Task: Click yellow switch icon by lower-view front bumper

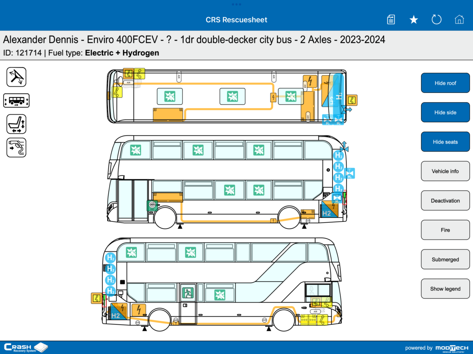Action: click(323, 319)
